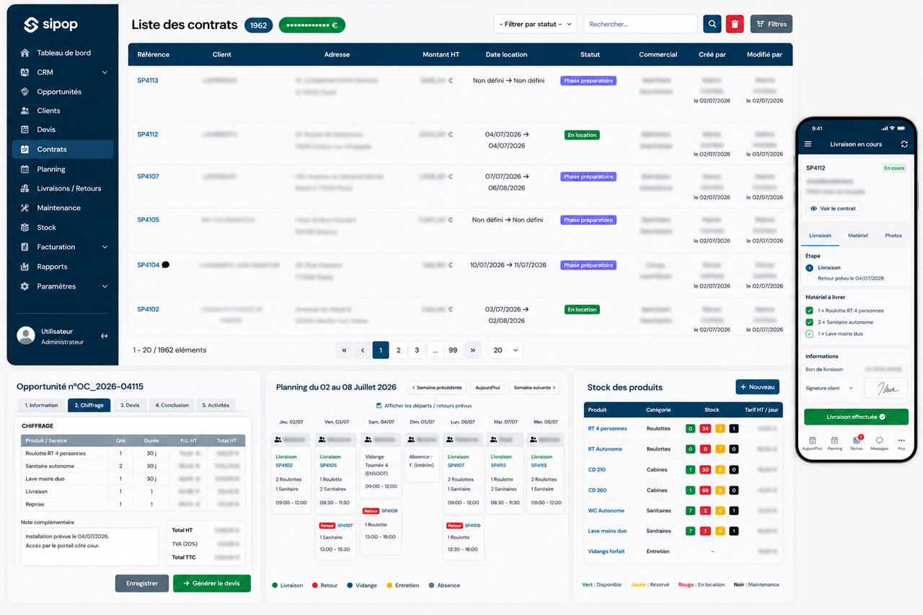Tap the Messages icon in phone bar
The image size is (923, 615).
(x=879, y=443)
